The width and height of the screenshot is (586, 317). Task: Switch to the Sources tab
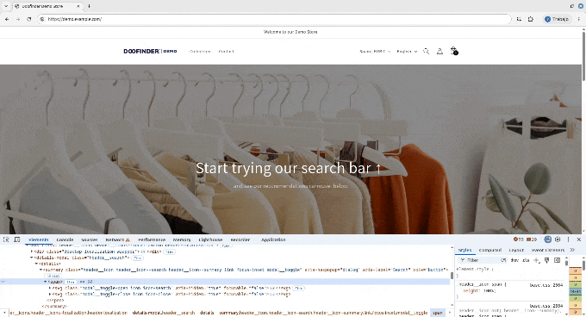pyautogui.click(x=89, y=239)
